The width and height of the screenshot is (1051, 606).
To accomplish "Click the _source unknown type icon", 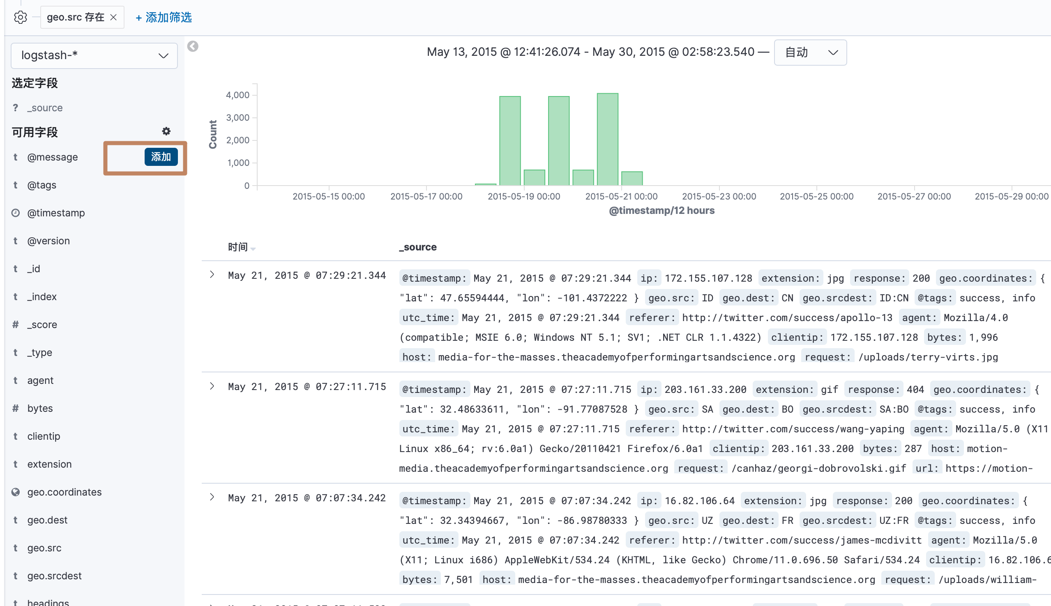I will [15, 108].
